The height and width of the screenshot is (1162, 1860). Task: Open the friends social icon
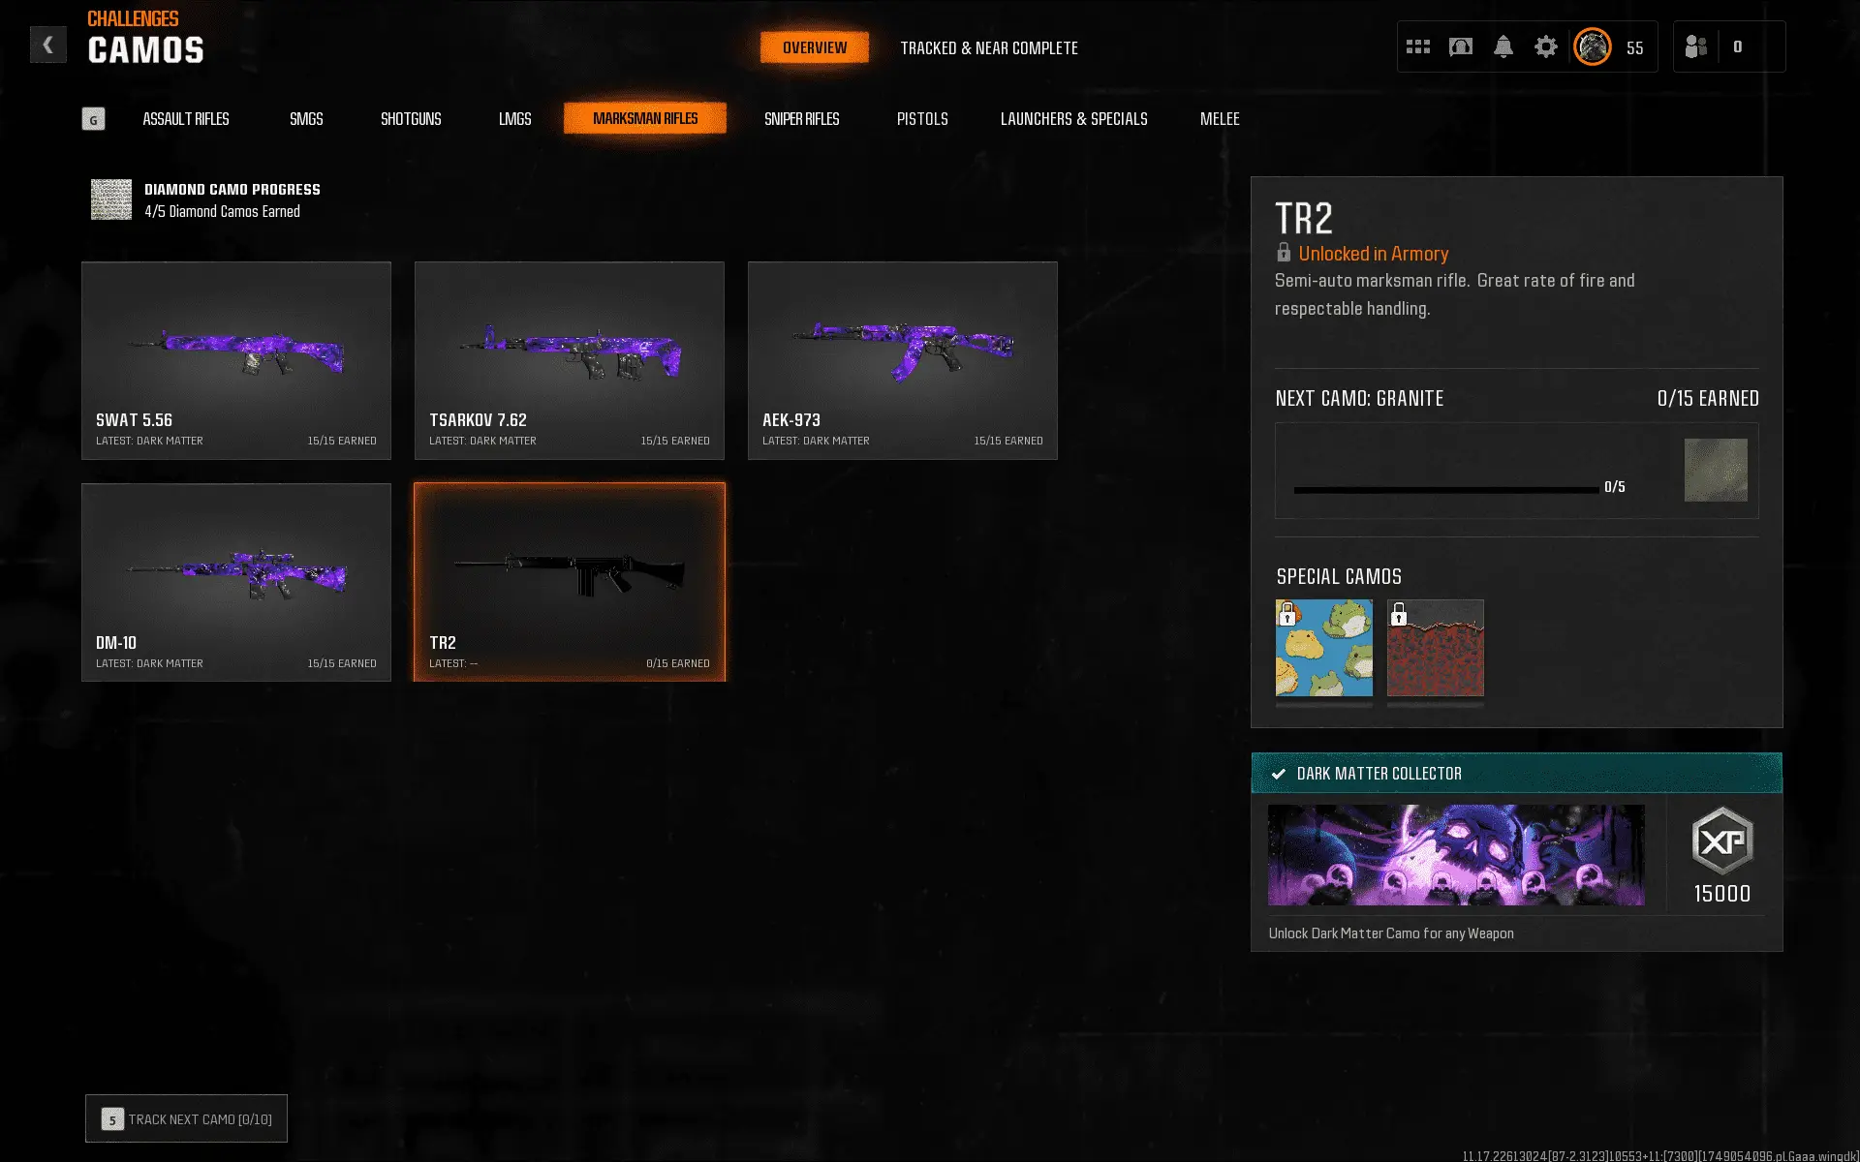coord(1695,46)
